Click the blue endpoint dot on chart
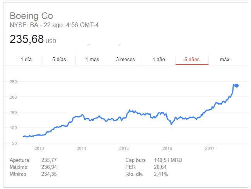Image resolution: width=251 pixels, height=189 pixels. pyautogui.click(x=237, y=86)
